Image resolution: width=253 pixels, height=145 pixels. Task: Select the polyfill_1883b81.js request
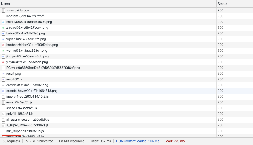(127, 114)
